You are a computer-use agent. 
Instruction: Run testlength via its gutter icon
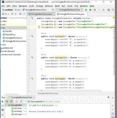pyautogui.click(x=32, y=78)
